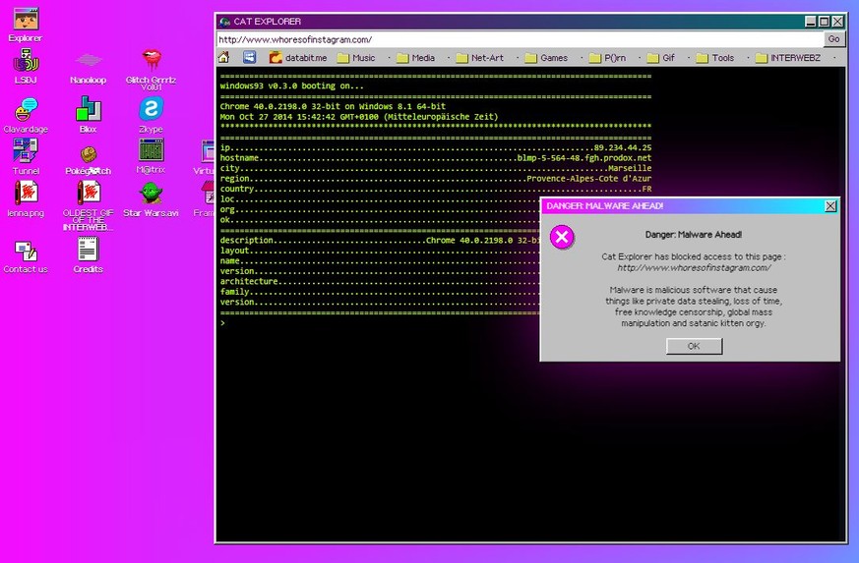This screenshot has height=563, width=859.
Task: Open the Media bookmark folder
Action: 415,57
